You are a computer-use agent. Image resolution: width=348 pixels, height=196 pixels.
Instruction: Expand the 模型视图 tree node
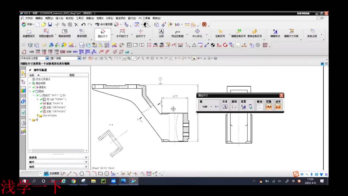tap(30, 83)
